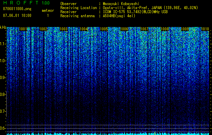Click the 0.7 kHz axis tick
Viewport: 212px width, 135px height.
pyautogui.click(x=3, y=111)
